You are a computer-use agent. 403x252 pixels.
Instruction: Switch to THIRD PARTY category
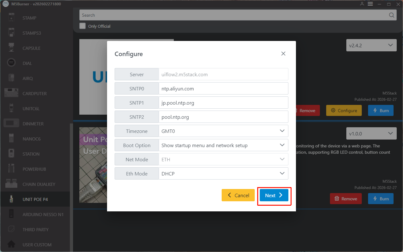click(35, 230)
